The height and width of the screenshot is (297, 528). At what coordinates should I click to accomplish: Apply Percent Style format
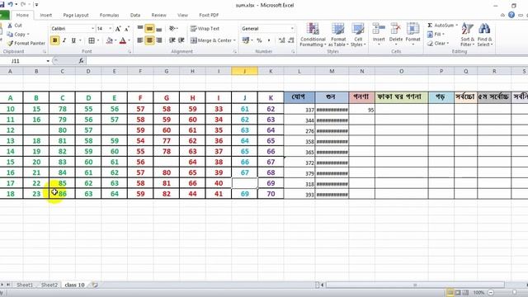pyautogui.click(x=259, y=40)
